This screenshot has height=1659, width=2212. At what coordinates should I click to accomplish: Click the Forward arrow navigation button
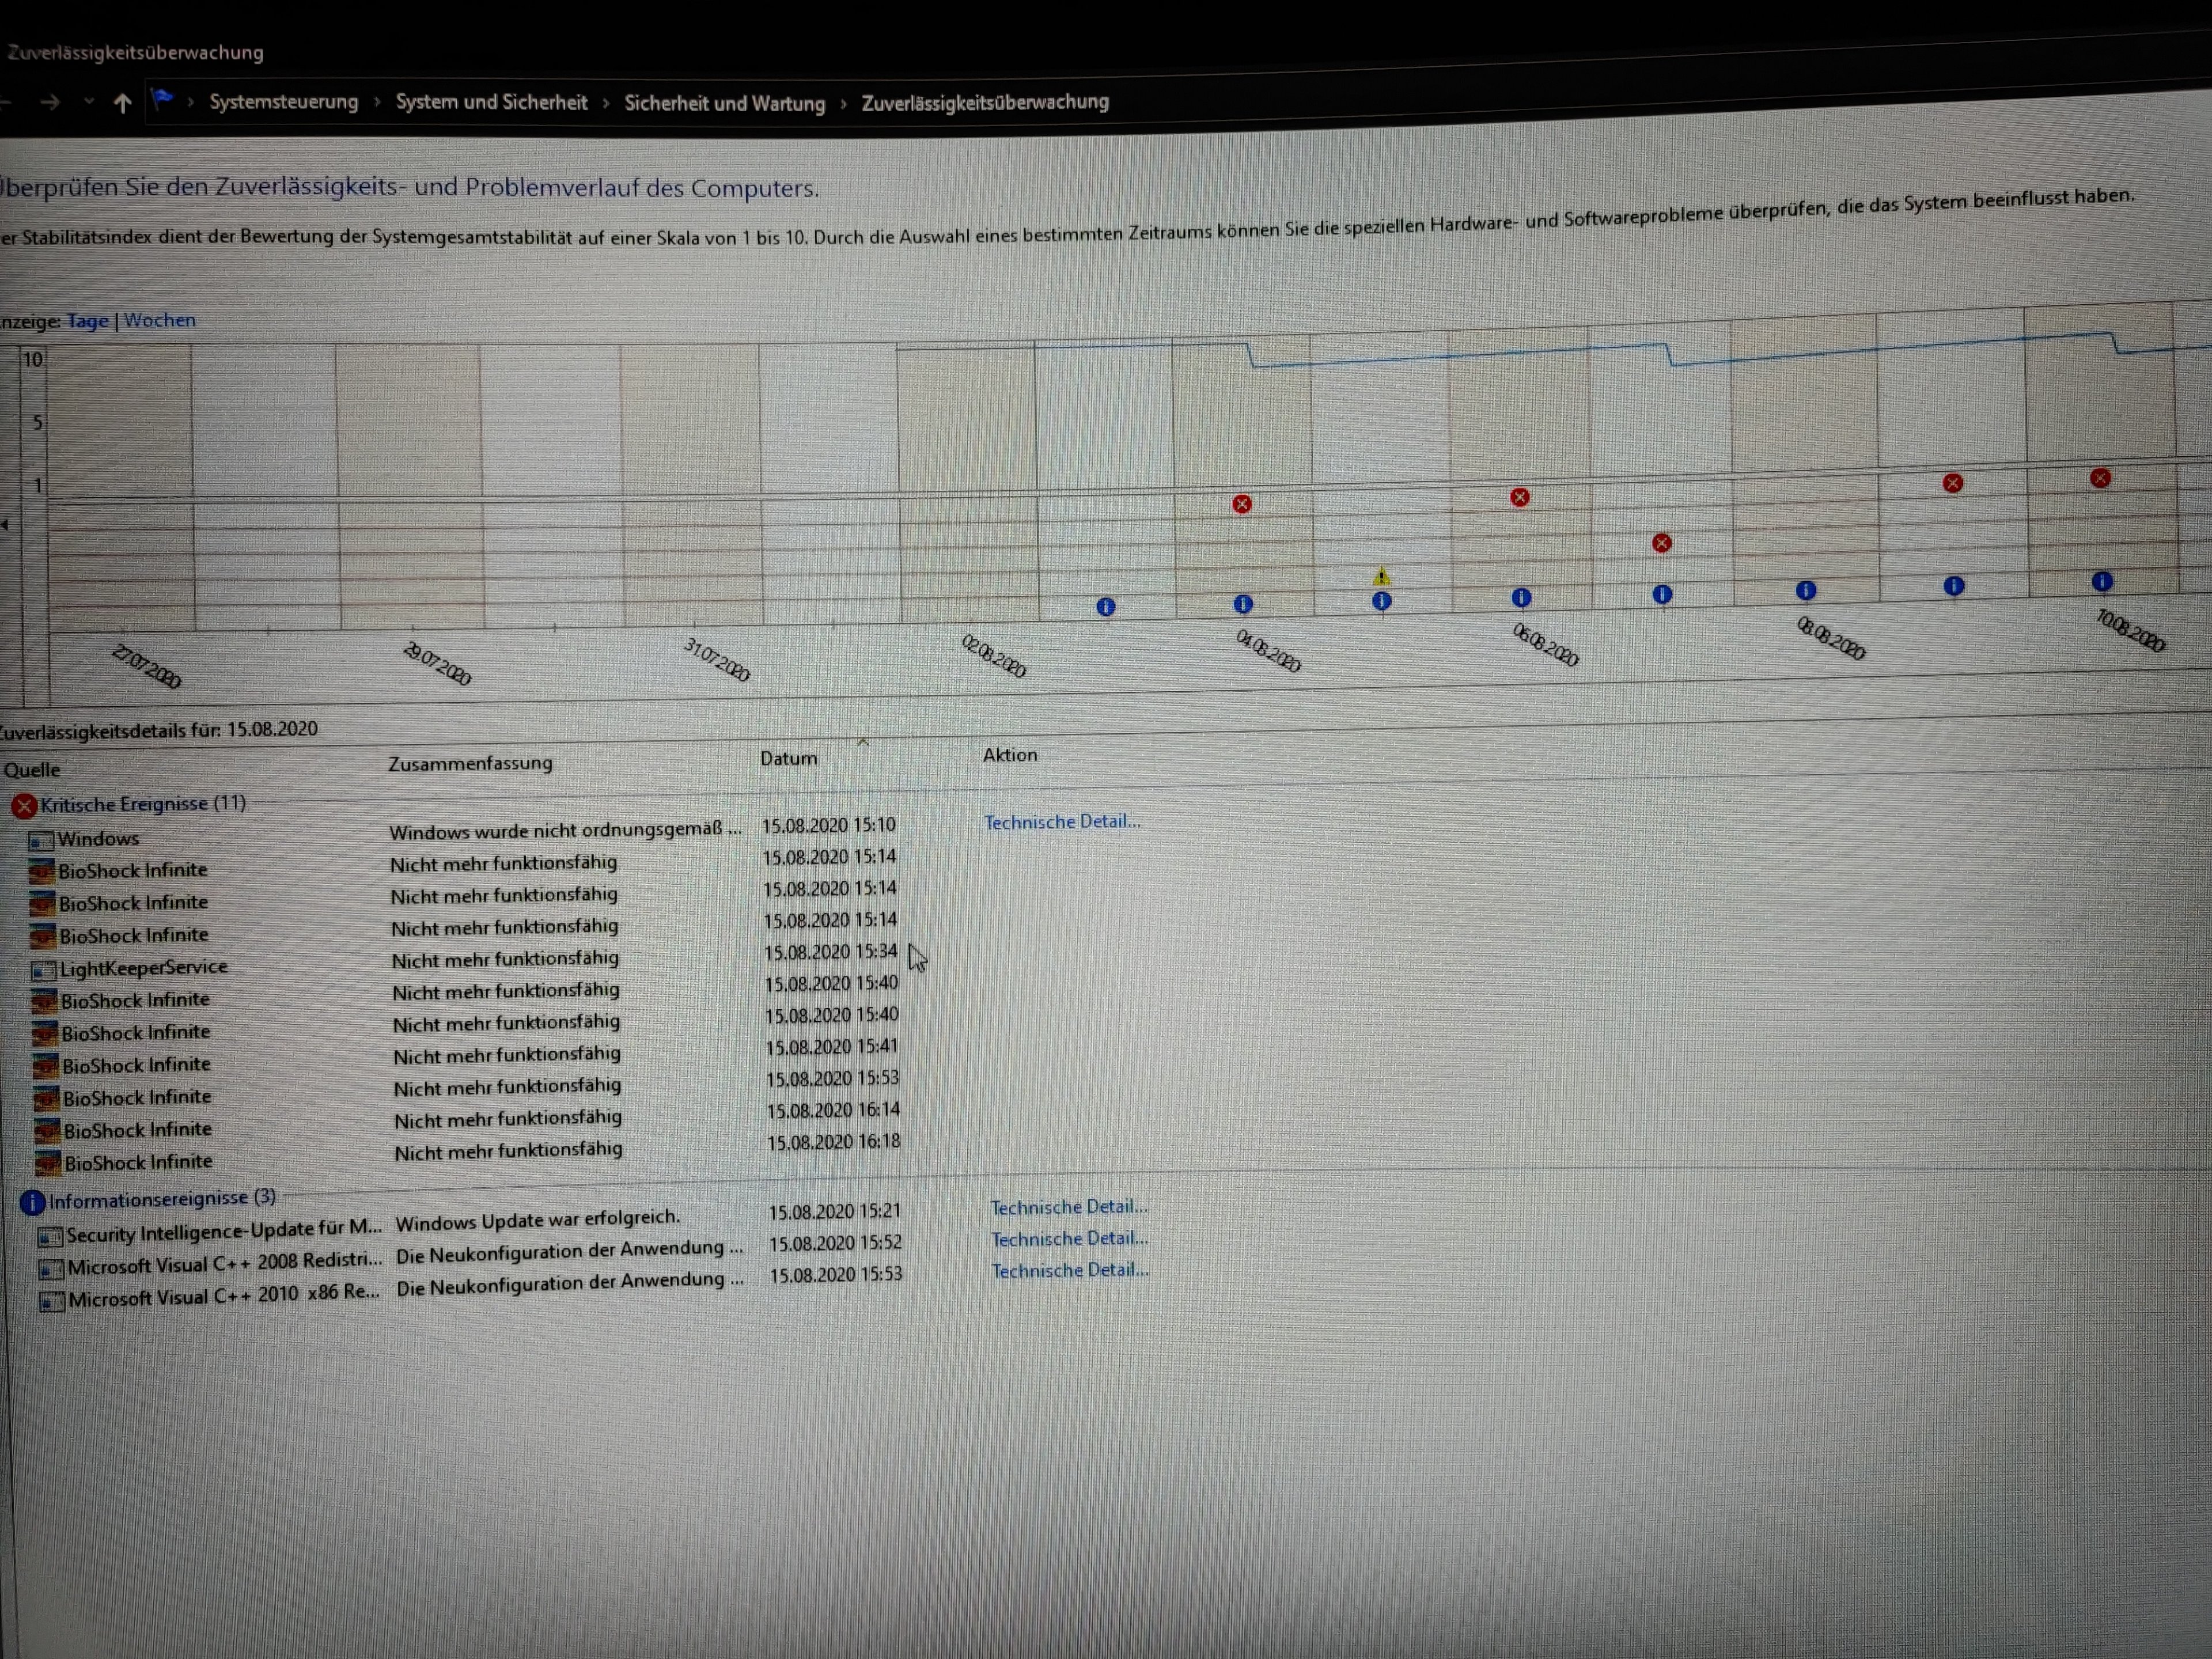[50, 102]
